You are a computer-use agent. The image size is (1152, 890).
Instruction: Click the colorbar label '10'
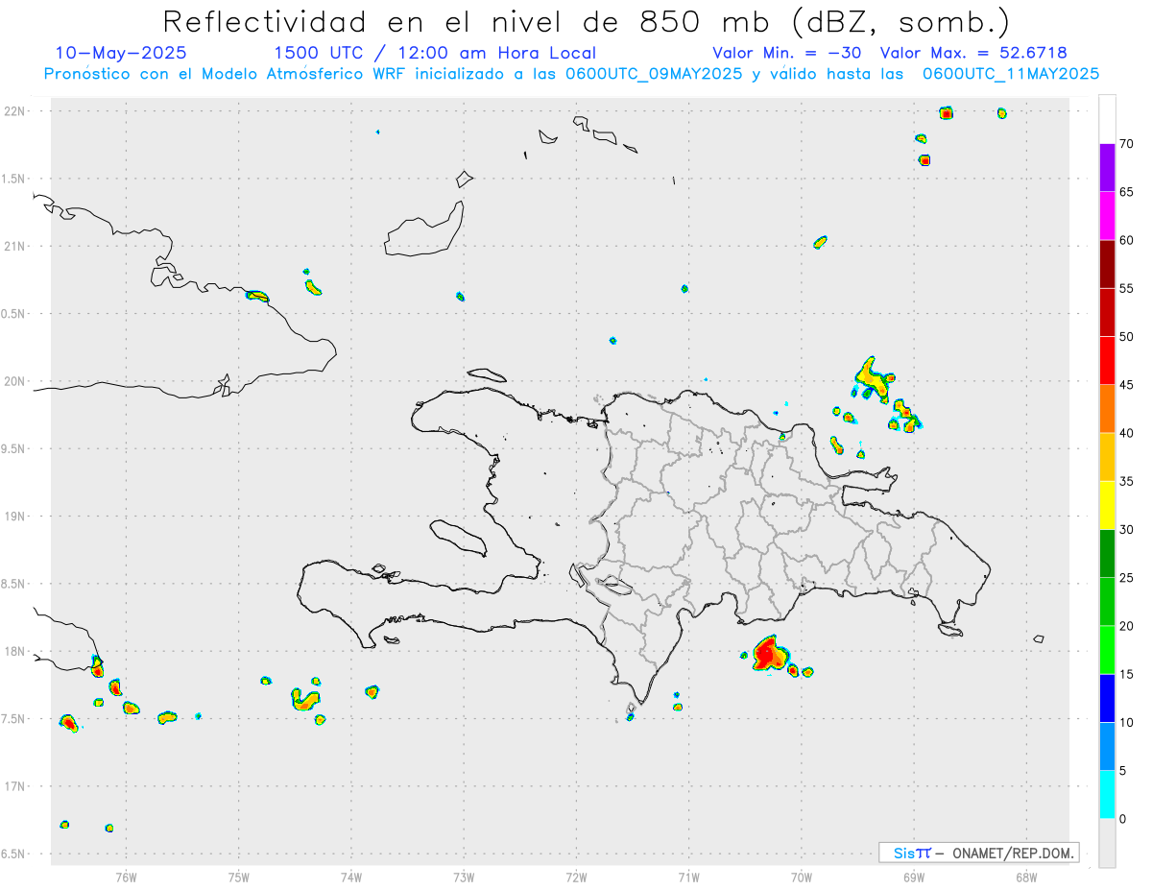(1127, 722)
